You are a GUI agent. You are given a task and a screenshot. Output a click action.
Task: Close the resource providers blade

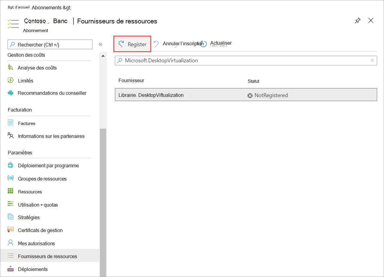click(371, 20)
